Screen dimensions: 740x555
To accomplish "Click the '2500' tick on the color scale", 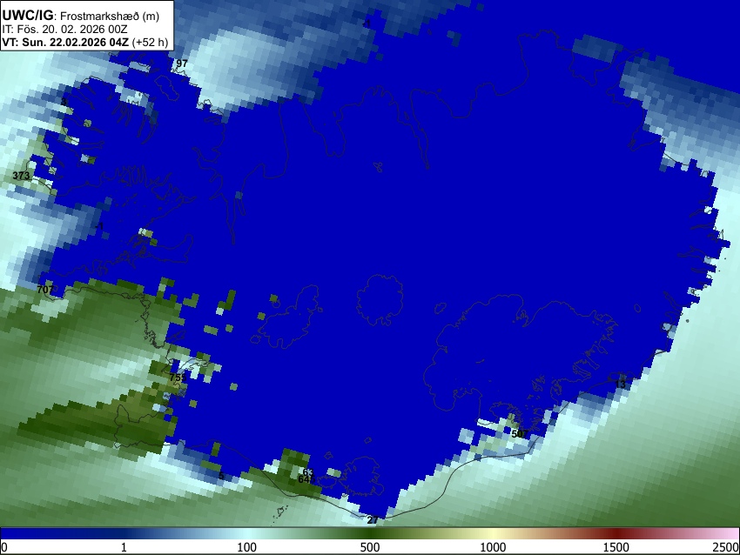I will tap(726, 547).
